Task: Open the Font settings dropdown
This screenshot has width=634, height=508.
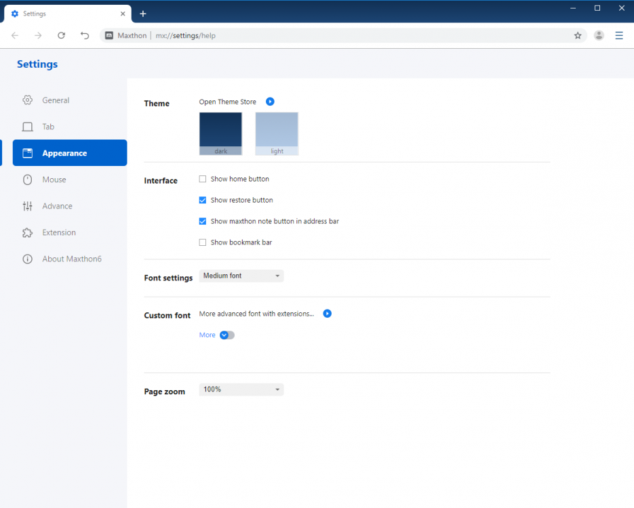Action: tap(241, 276)
